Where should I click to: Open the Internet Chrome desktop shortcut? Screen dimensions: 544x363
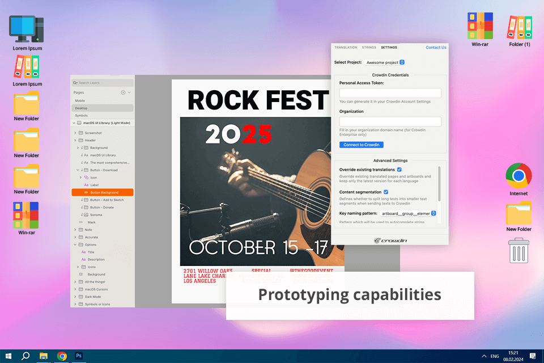point(518,179)
